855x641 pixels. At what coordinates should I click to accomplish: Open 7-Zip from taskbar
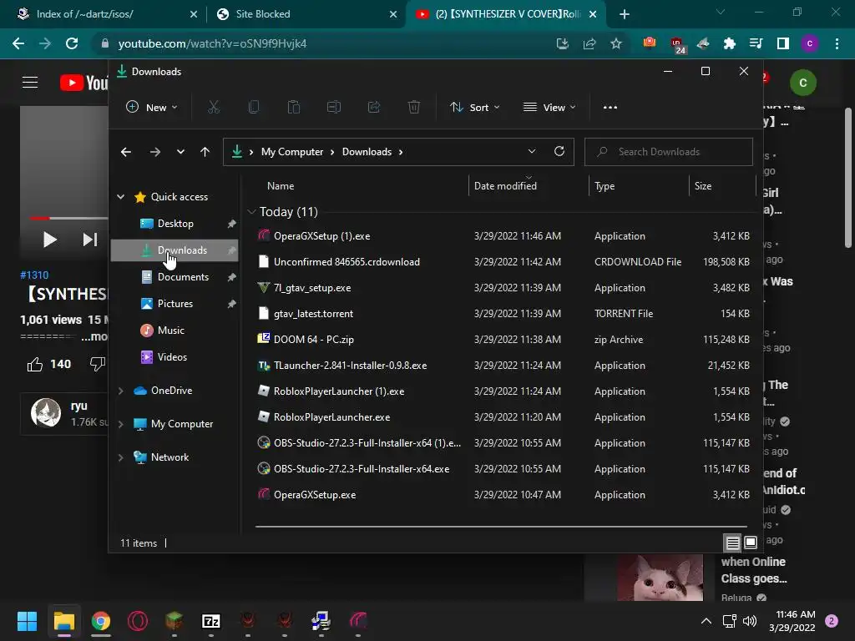tap(211, 621)
